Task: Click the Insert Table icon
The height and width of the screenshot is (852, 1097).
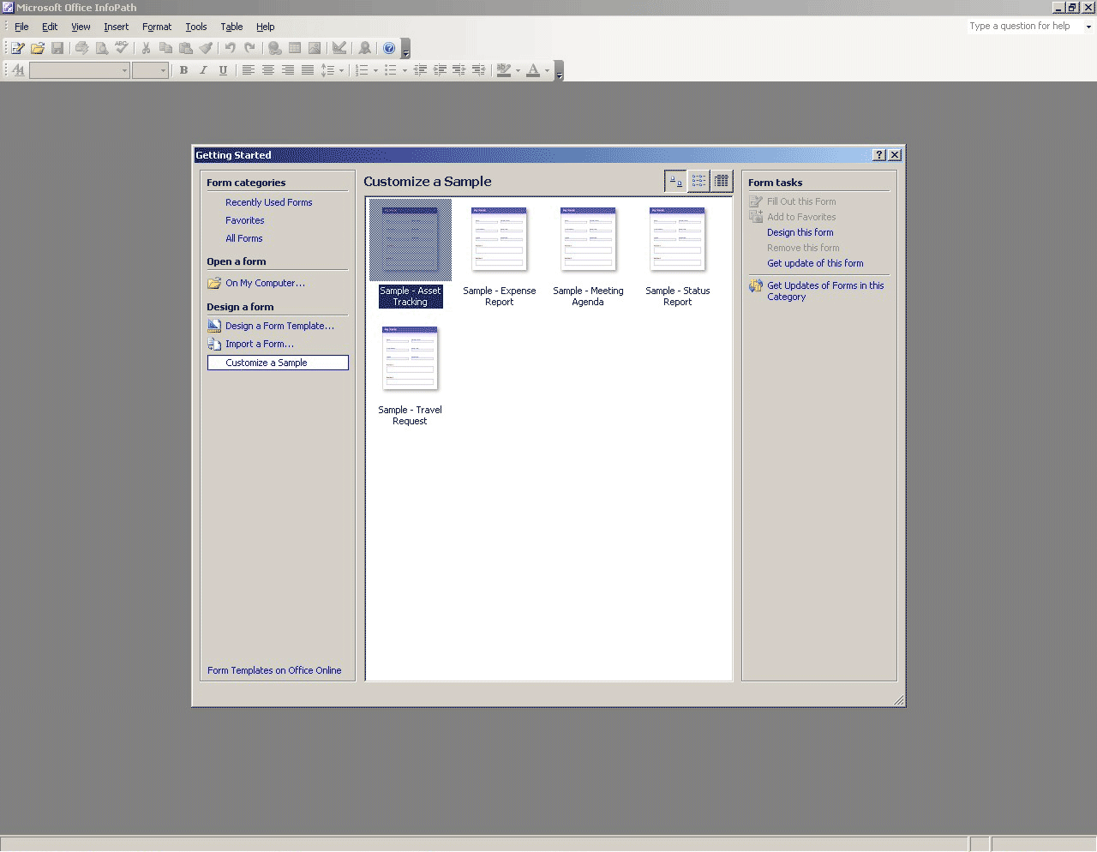Action: click(x=295, y=48)
